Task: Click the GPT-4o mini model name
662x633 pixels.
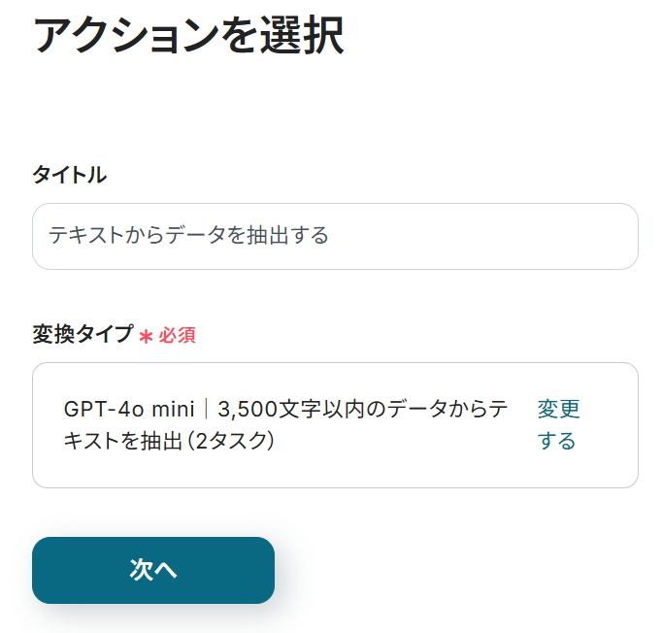Action: (x=129, y=409)
